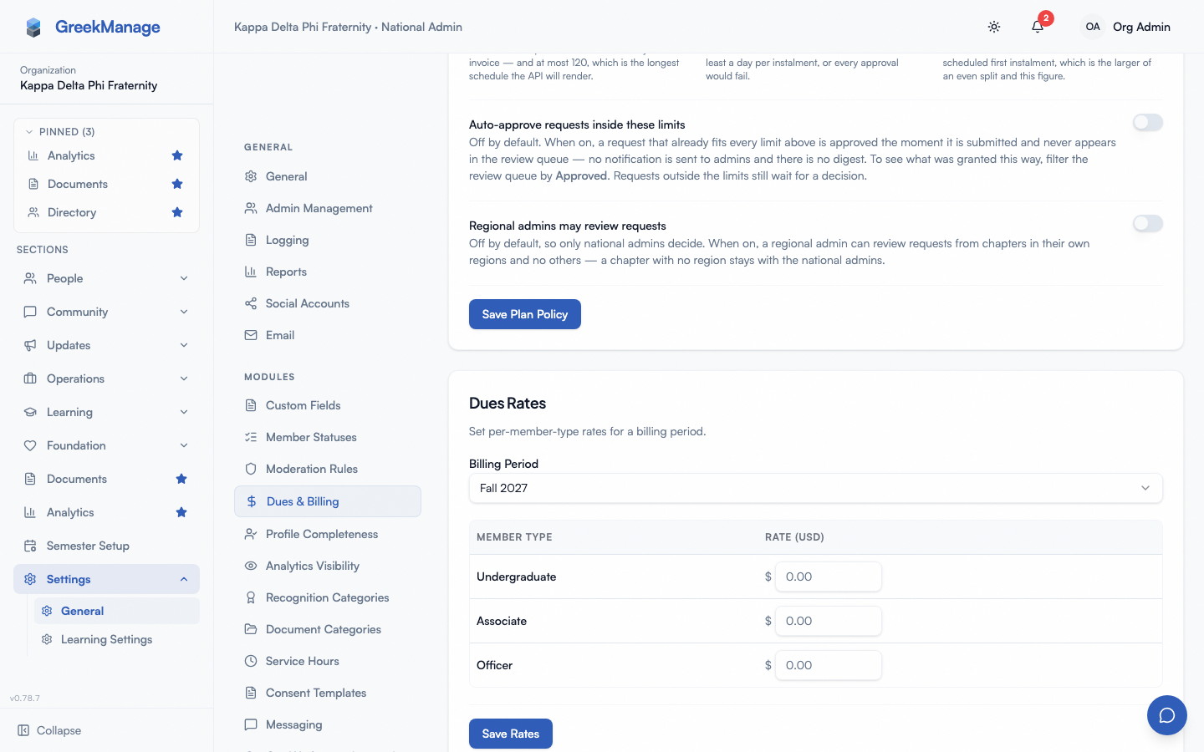
Task: Open the notifications bell
Action: click(x=1038, y=27)
